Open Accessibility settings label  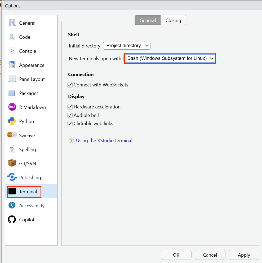tap(32, 206)
